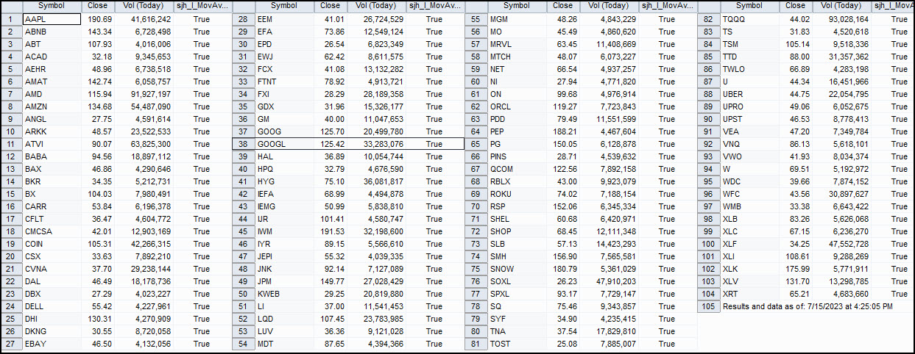Click the GOOGL symbol cell
915x354 pixels.
284,144
